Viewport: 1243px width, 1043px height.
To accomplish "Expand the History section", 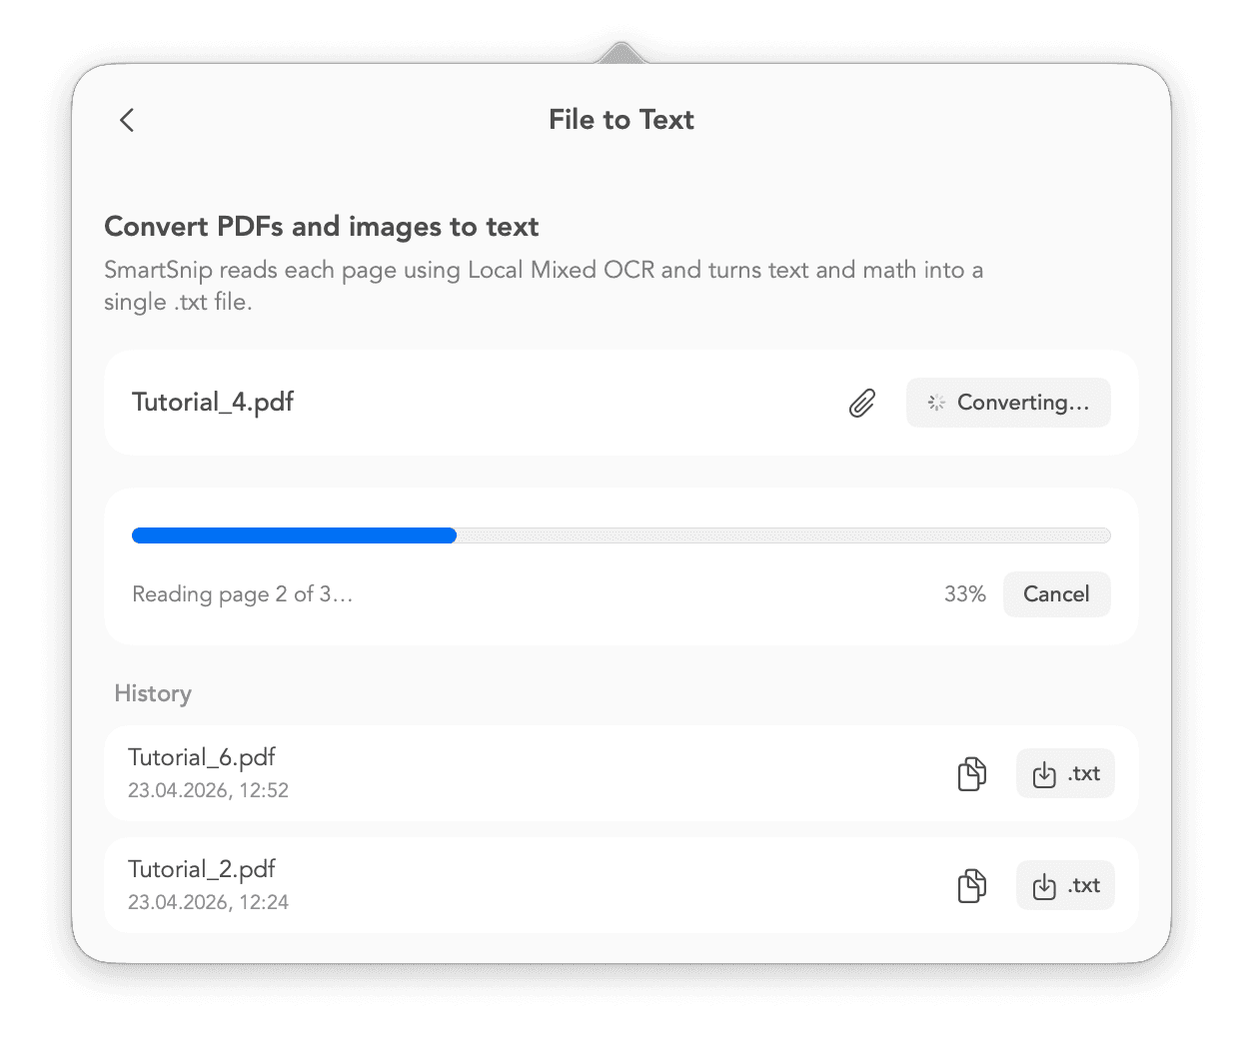I will pyautogui.click(x=152, y=693).
